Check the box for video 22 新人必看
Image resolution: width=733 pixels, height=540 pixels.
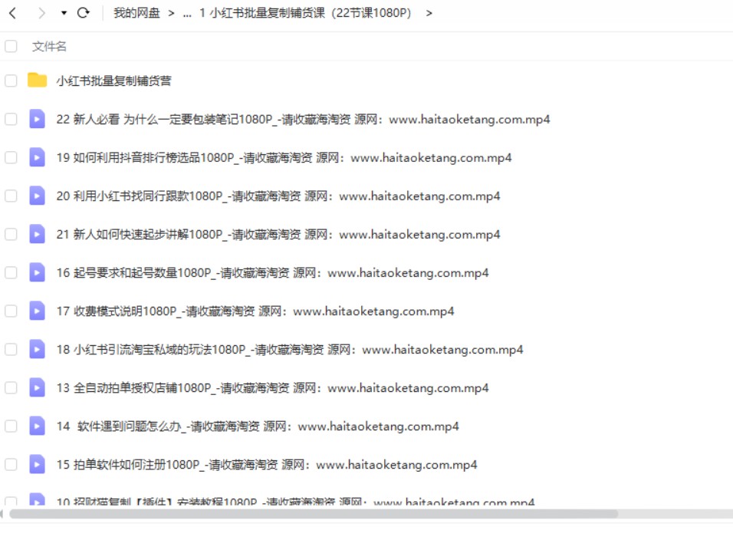pyautogui.click(x=11, y=119)
